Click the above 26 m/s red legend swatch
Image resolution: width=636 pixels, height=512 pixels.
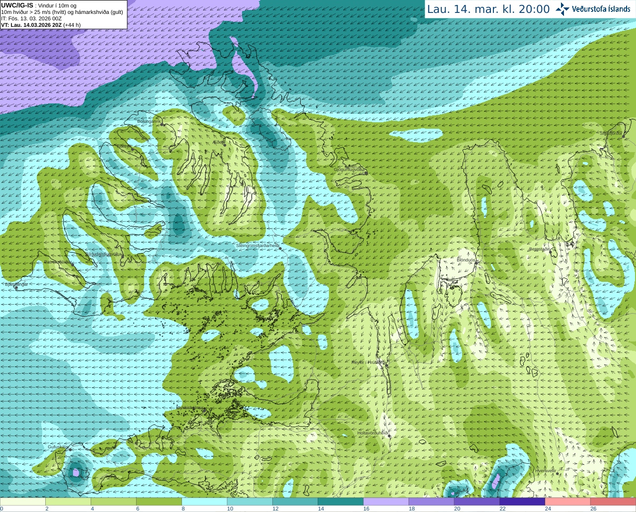point(613,502)
